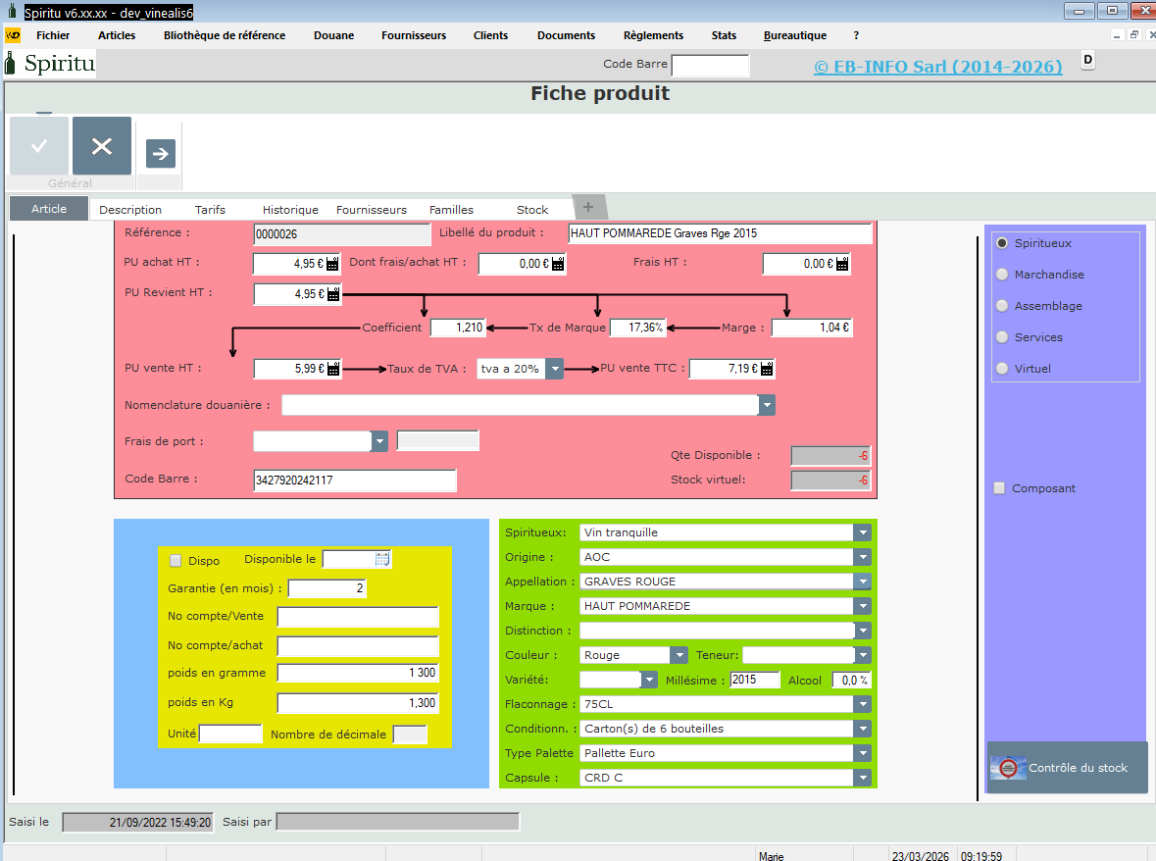1156x861 pixels.
Task: Select the Services radio option
Action: pos(1002,337)
